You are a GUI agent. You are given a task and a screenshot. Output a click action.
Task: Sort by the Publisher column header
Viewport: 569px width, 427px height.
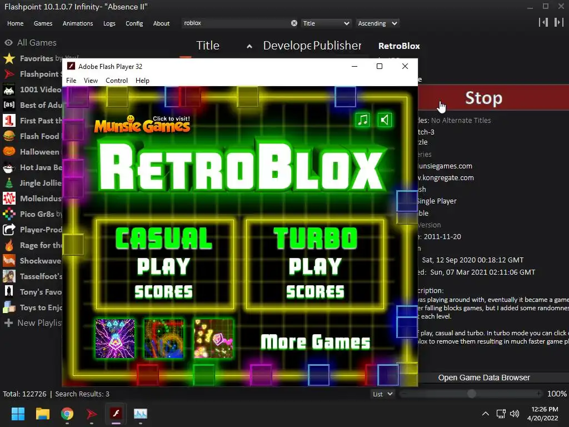click(x=337, y=46)
